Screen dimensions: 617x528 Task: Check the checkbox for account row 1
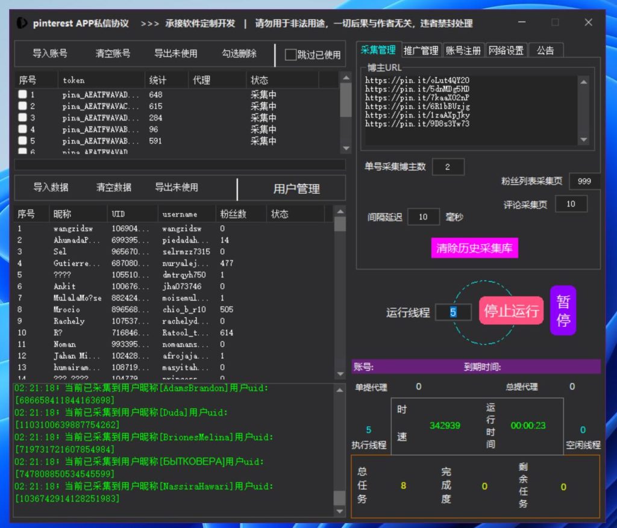coord(21,95)
